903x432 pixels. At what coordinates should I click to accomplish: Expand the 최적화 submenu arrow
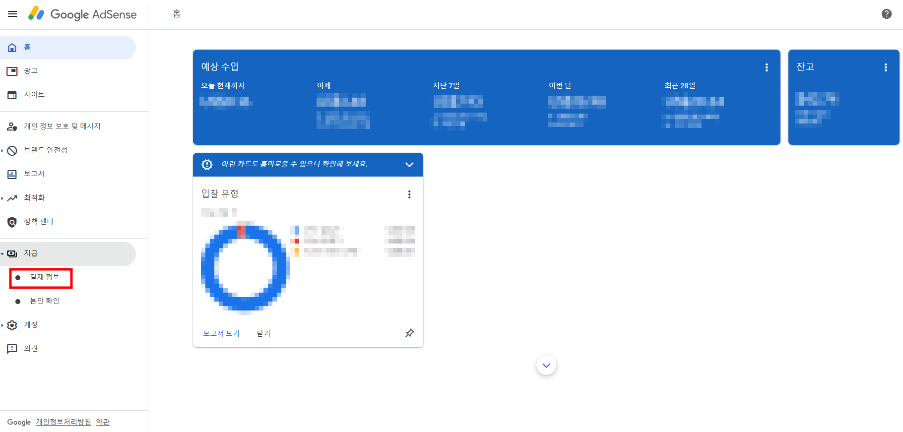pos(2,198)
